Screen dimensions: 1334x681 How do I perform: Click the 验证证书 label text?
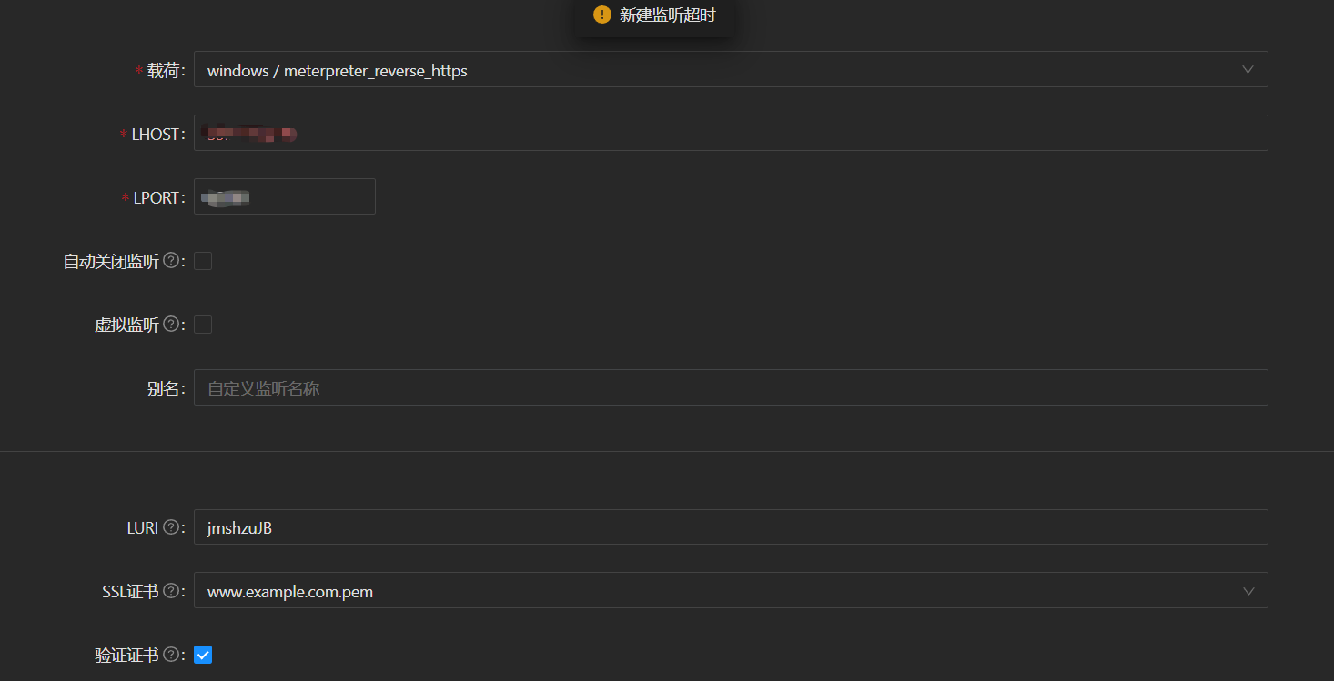pos(126,655)
